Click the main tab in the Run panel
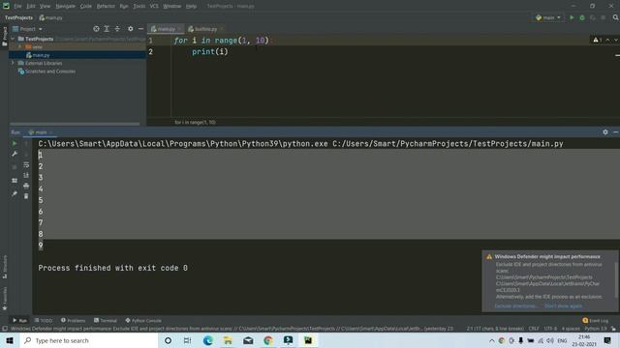The image size is (620, 348). click(41, 132)
